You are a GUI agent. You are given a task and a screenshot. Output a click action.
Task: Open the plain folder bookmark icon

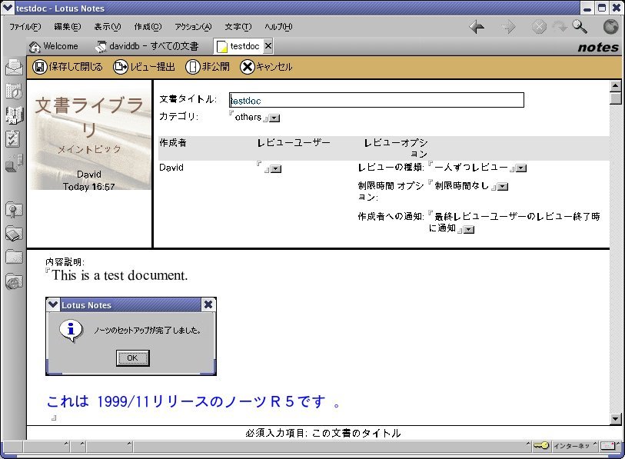pos(14,258)
